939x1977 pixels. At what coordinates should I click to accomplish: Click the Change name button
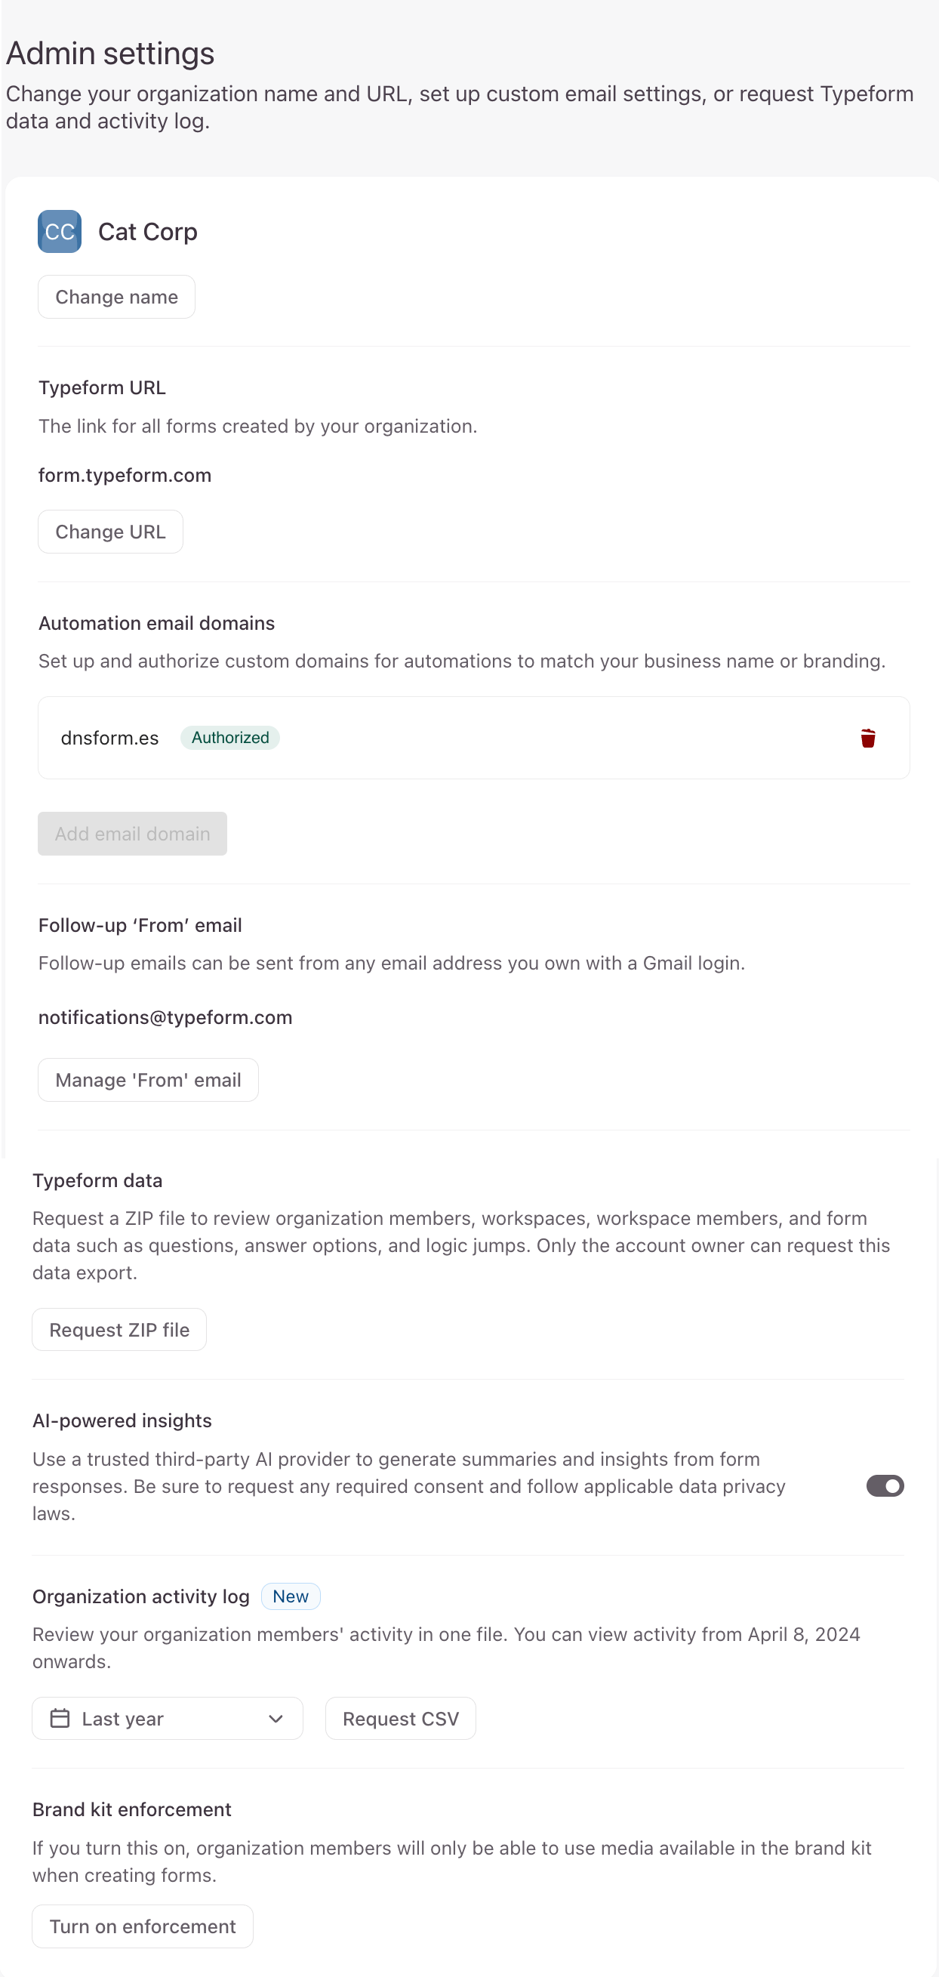116,297
